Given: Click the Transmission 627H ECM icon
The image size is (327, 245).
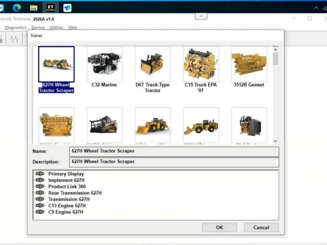Looking at the screenshot, I should point(40,199).
